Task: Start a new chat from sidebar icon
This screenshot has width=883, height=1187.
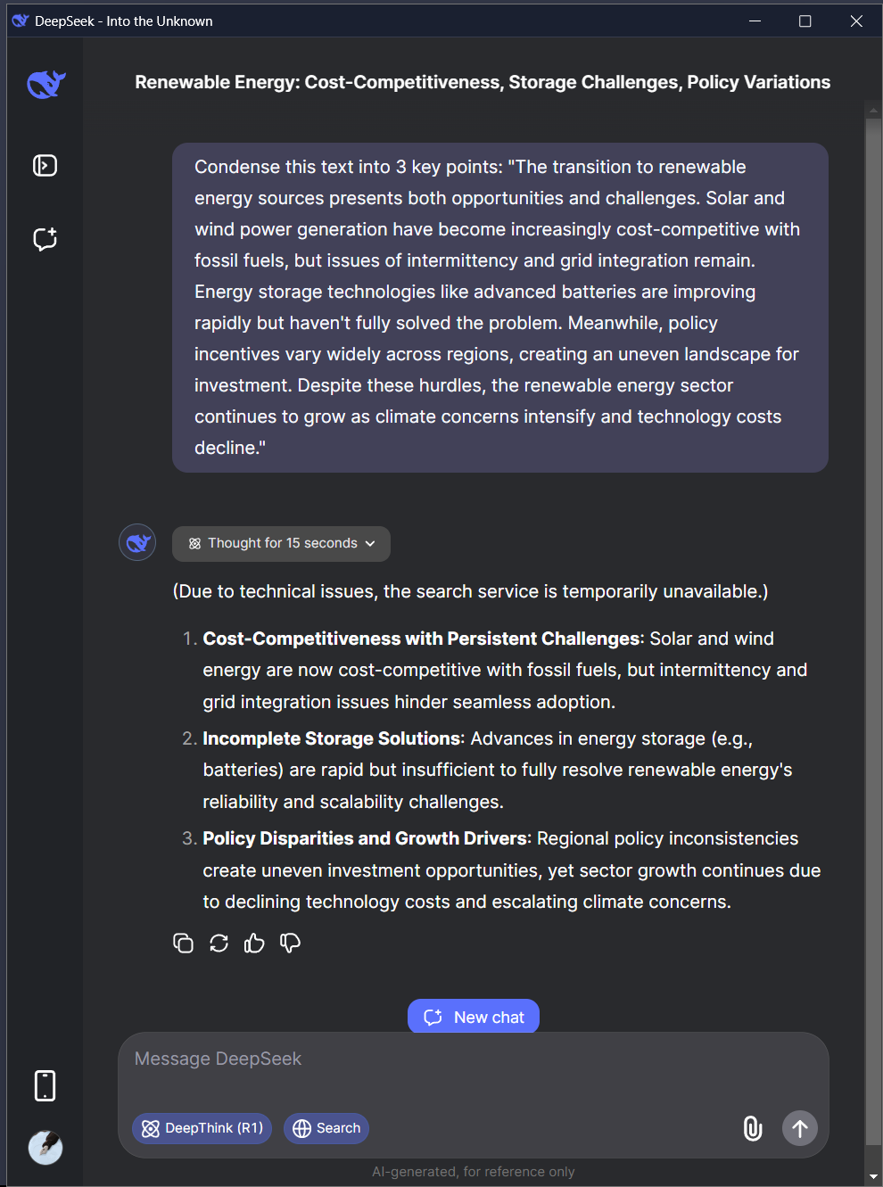Action: point(45,238)
